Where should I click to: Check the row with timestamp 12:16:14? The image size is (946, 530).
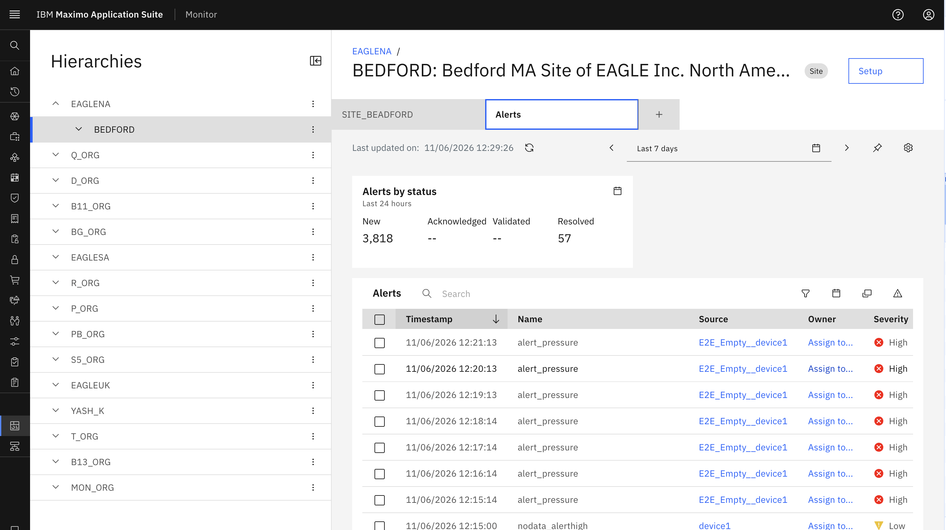[379, 474]
